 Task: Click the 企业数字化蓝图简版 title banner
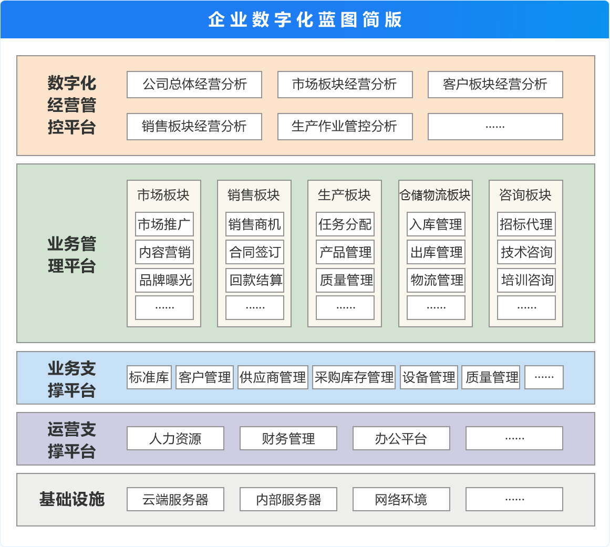coord(305,19)
